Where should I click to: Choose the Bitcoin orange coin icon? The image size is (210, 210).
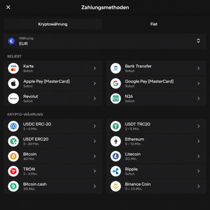pyautogui.click(x=13, y=156)
